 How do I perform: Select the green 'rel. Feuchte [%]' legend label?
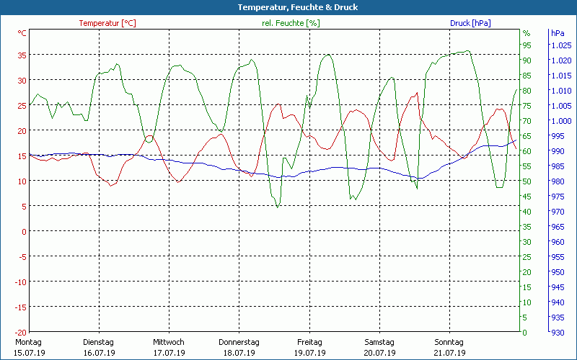291,23
